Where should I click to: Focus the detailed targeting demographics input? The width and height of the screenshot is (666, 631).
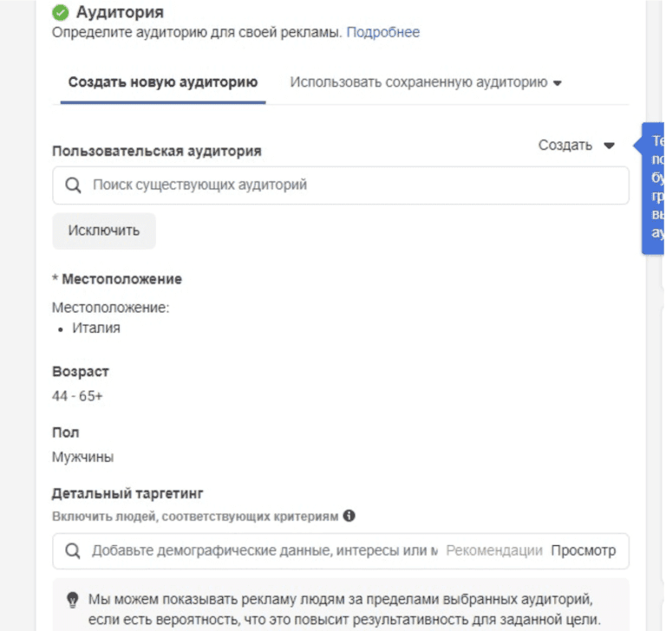click(x=265, y=550)
